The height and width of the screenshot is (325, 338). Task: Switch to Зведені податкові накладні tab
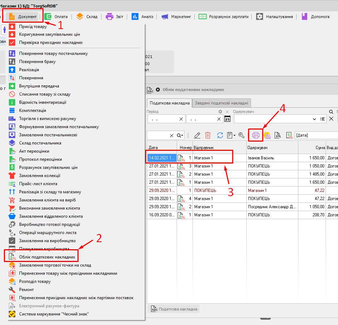(221, 103)
